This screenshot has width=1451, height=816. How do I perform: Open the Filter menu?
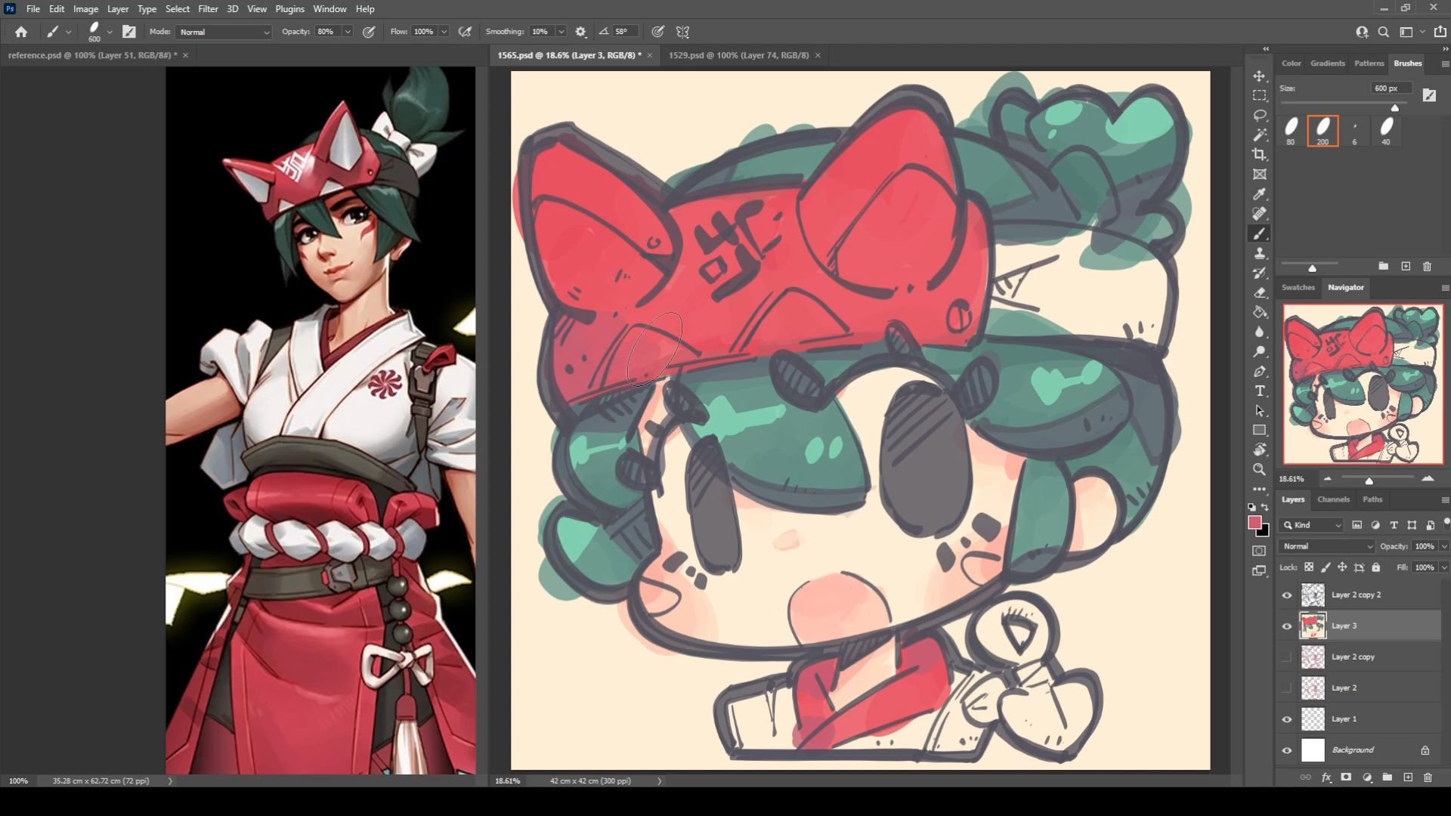tap(208, 9)
